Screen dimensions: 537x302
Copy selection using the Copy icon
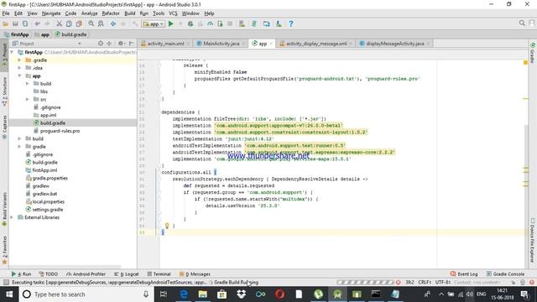pos(69,23)
